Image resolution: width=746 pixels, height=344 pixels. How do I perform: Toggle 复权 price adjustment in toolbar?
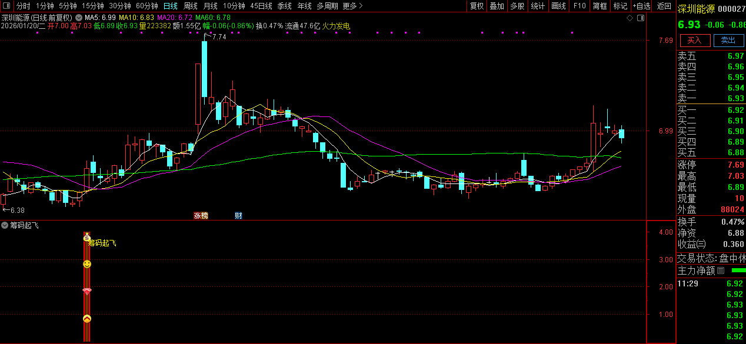477,6
